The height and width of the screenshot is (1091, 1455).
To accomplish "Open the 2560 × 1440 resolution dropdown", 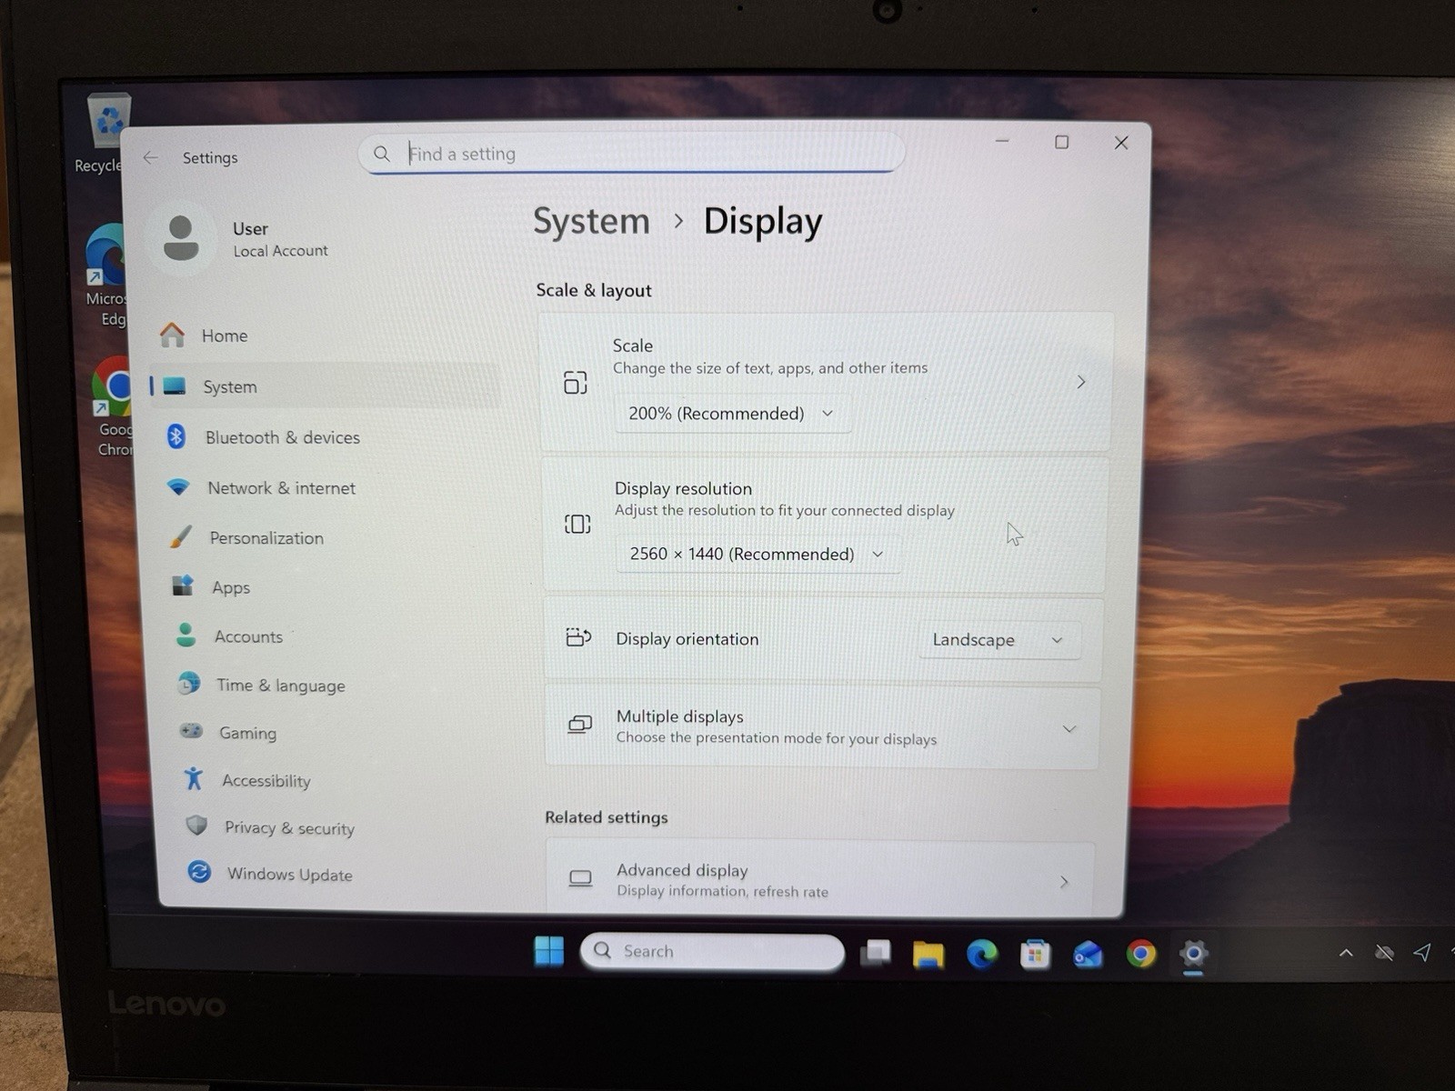I will pos(758,554).
